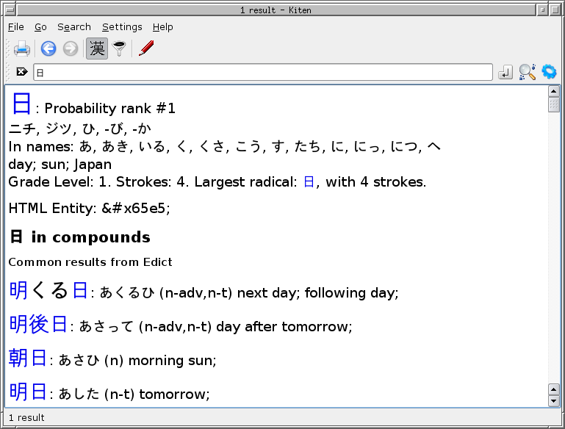Click scrollbar up arrow near bottom
The width and height of the screenshot is (565, 429).
(554, 389)
